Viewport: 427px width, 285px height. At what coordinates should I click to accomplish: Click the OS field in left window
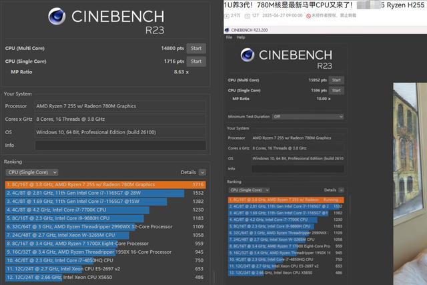point(120,132)
